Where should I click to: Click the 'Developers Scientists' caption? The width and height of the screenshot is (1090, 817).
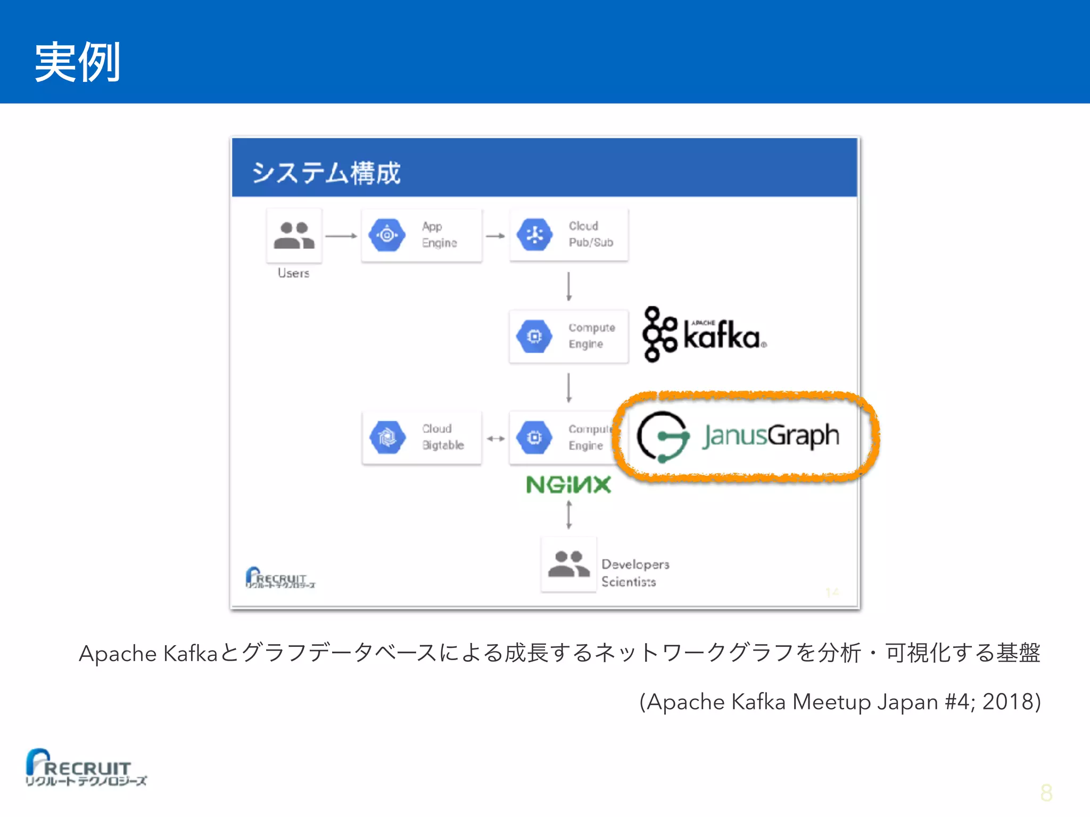pos(635,573)
